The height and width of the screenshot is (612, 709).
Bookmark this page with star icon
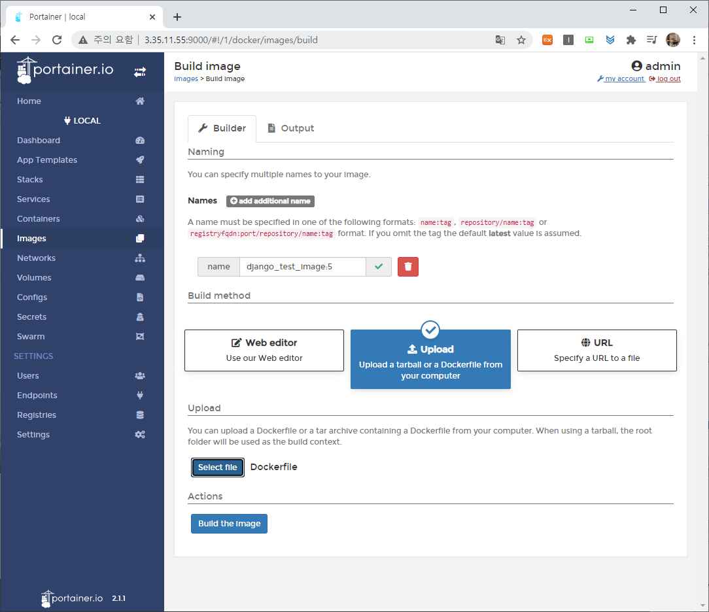click(521, 40)
